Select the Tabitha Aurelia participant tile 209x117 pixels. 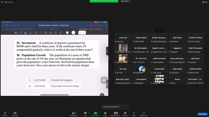195,69
